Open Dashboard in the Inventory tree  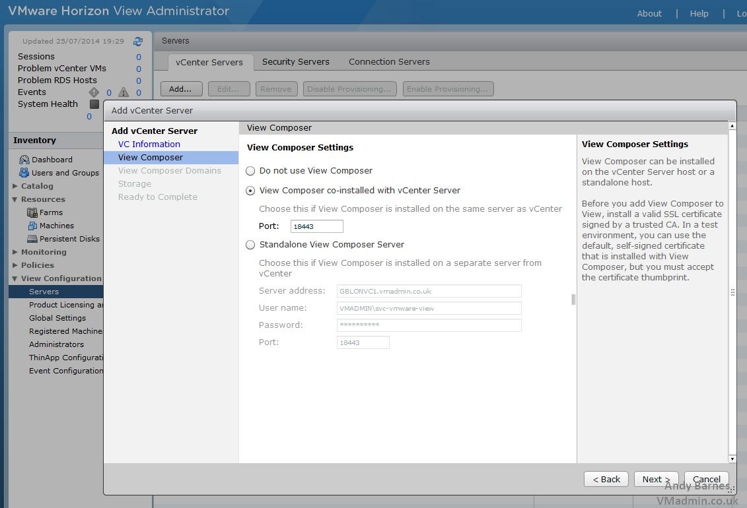click(x=52, y=160)
